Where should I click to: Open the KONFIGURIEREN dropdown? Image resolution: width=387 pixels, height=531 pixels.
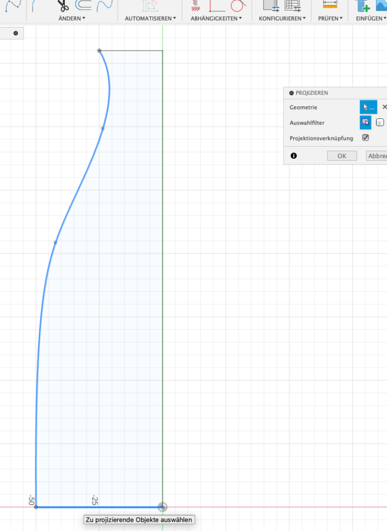point(282,18)
